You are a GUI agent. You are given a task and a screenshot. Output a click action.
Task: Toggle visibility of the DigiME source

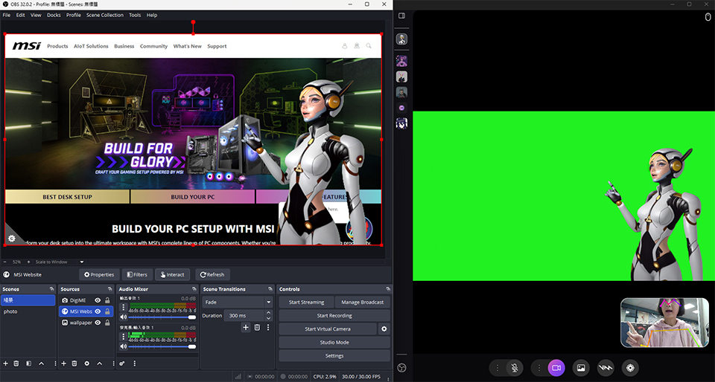98,300
